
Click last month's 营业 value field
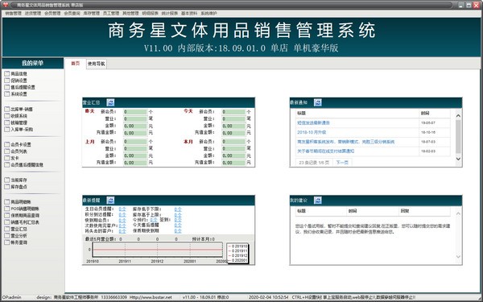click(135, 148)
